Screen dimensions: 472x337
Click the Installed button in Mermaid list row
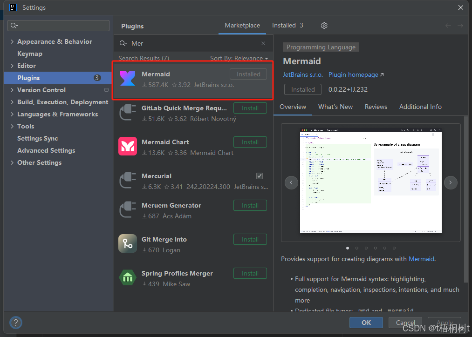click(x=248, y=74)
